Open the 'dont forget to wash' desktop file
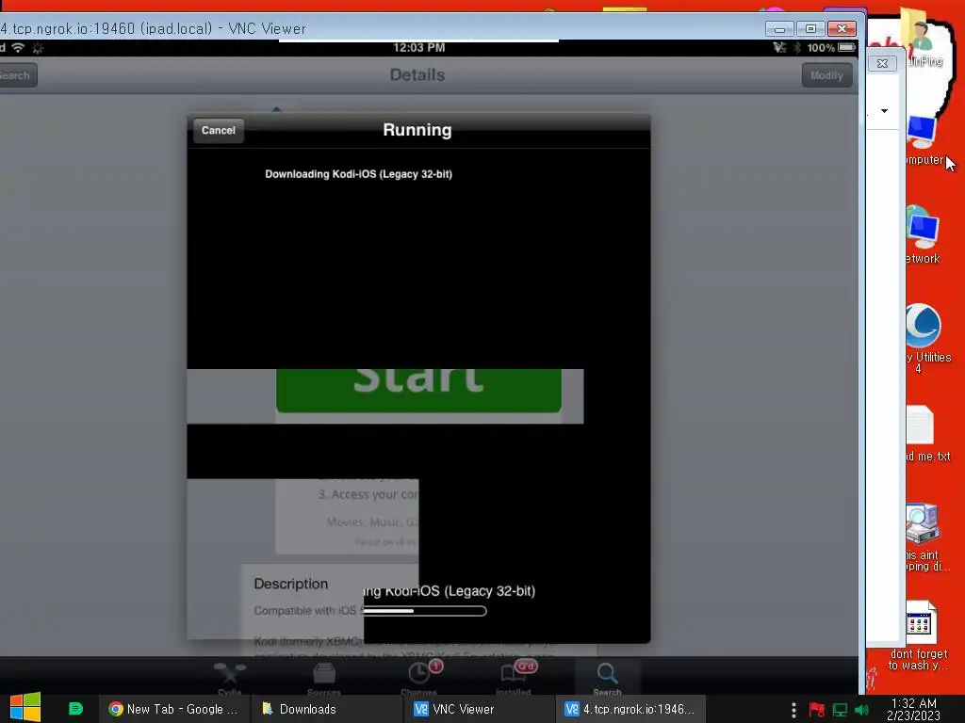The height and width of the screenshot is (723, 965). 920,635
